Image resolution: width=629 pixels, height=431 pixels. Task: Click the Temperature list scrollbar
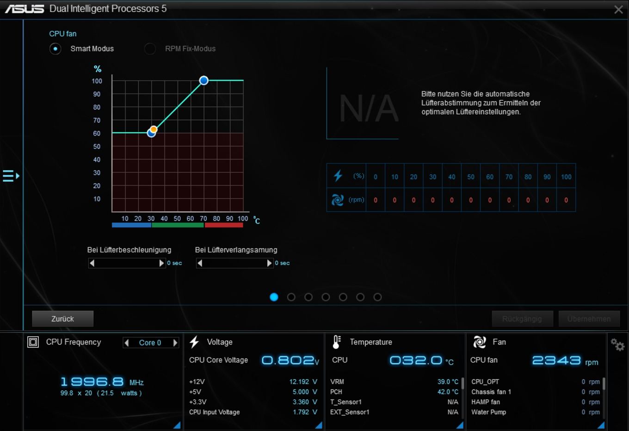(x=462, y=383)
